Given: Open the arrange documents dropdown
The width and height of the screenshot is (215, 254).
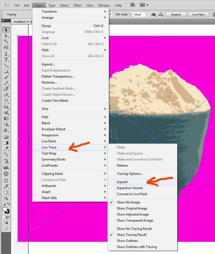Looking at the screenshot, I should tap(144, 5).
